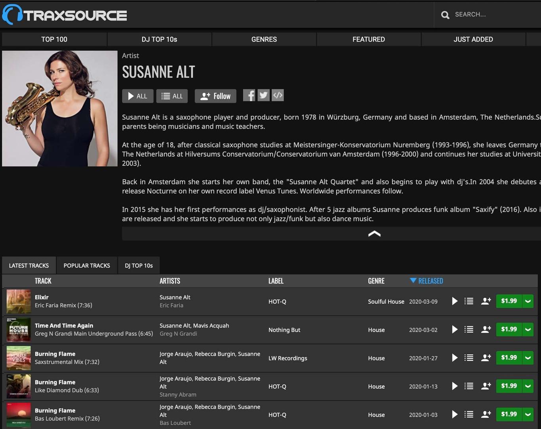Open the Nothing But label
541x429 pixels.
(x=284, y=330)
